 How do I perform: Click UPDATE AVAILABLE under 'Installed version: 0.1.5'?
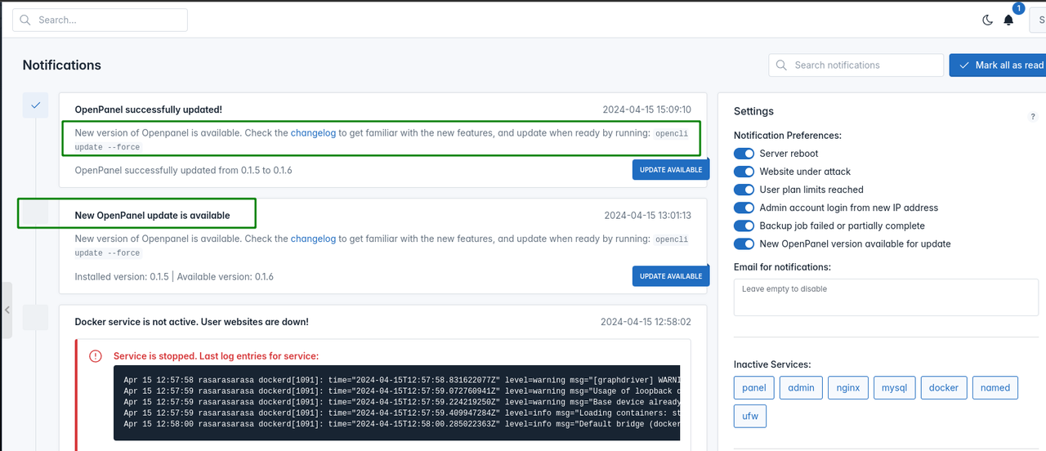671,276
